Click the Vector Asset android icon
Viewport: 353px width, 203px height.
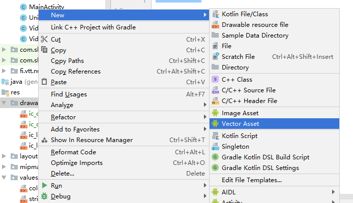click(215, 123)
